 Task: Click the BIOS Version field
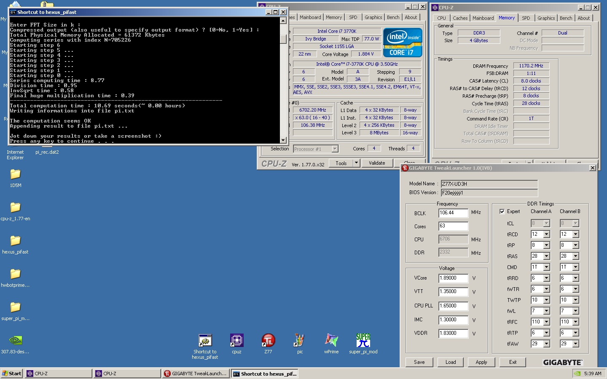click(489, 193)
